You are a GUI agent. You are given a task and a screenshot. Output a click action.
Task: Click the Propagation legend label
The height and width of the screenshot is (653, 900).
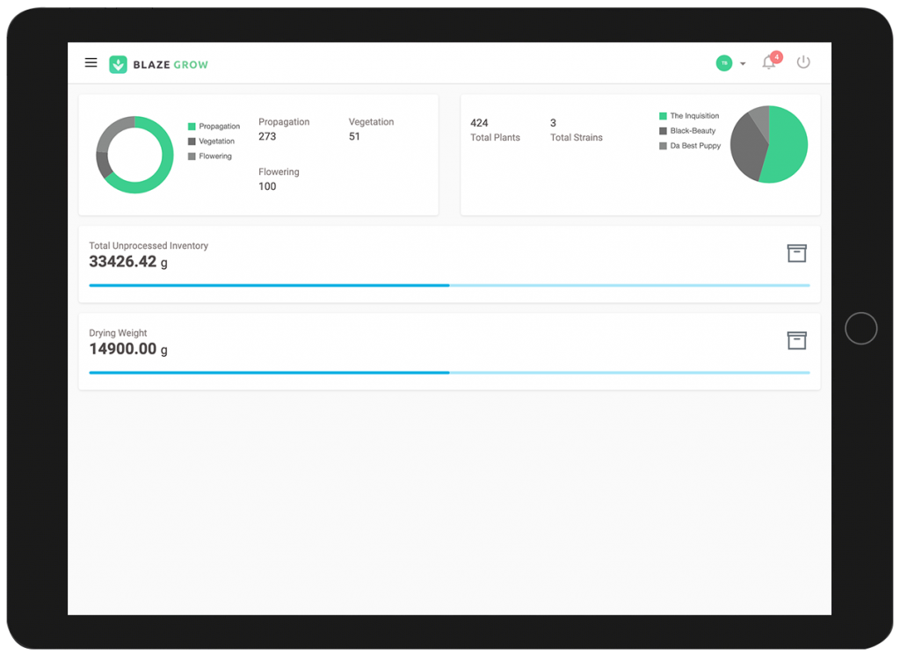(219, 127)
